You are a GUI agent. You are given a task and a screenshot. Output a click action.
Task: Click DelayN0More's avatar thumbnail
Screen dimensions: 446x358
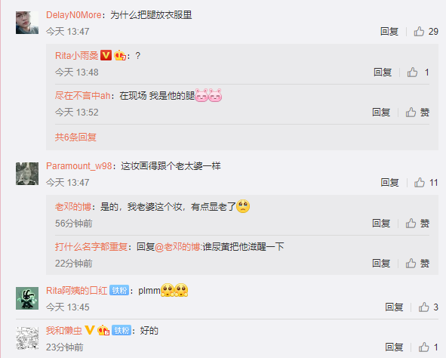27,23
